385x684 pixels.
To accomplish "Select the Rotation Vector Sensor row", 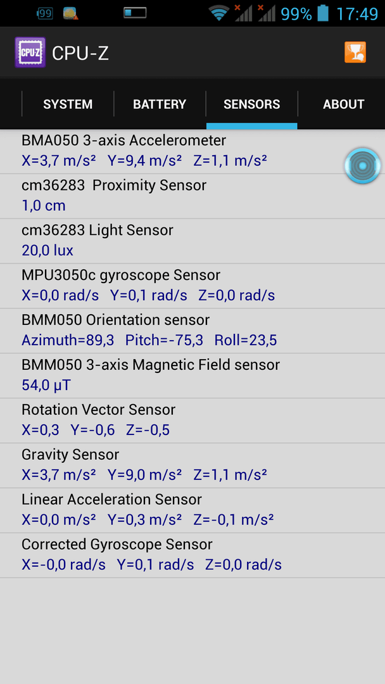I will point(192,421).
